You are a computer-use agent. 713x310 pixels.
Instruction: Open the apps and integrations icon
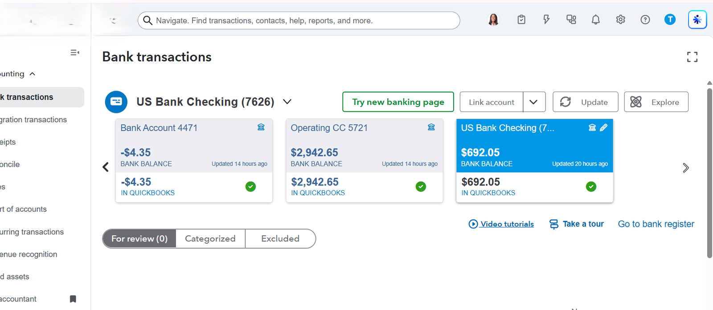[x=571, y=20]
